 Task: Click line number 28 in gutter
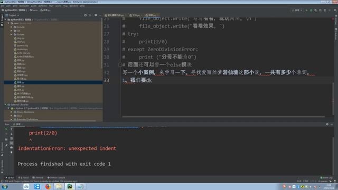point(107,42)
